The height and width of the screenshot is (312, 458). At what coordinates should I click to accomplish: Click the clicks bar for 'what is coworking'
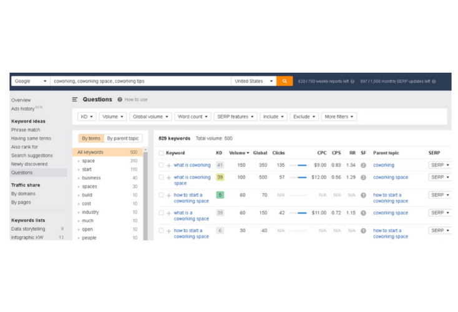pyautogui.click(x=298, y=166)
